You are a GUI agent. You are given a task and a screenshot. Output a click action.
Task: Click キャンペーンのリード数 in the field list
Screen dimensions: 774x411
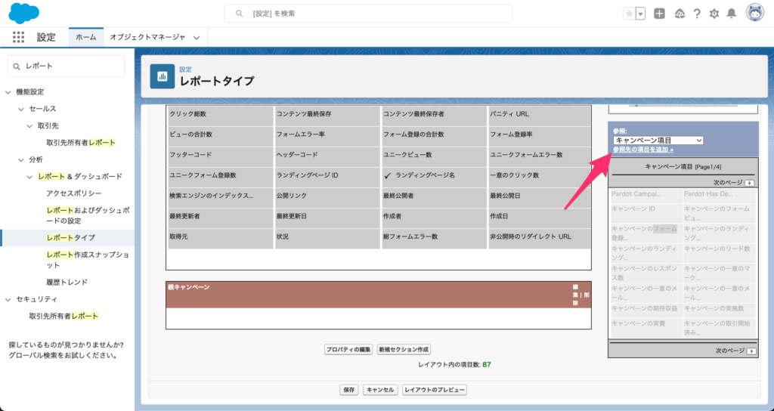(717, 249)
